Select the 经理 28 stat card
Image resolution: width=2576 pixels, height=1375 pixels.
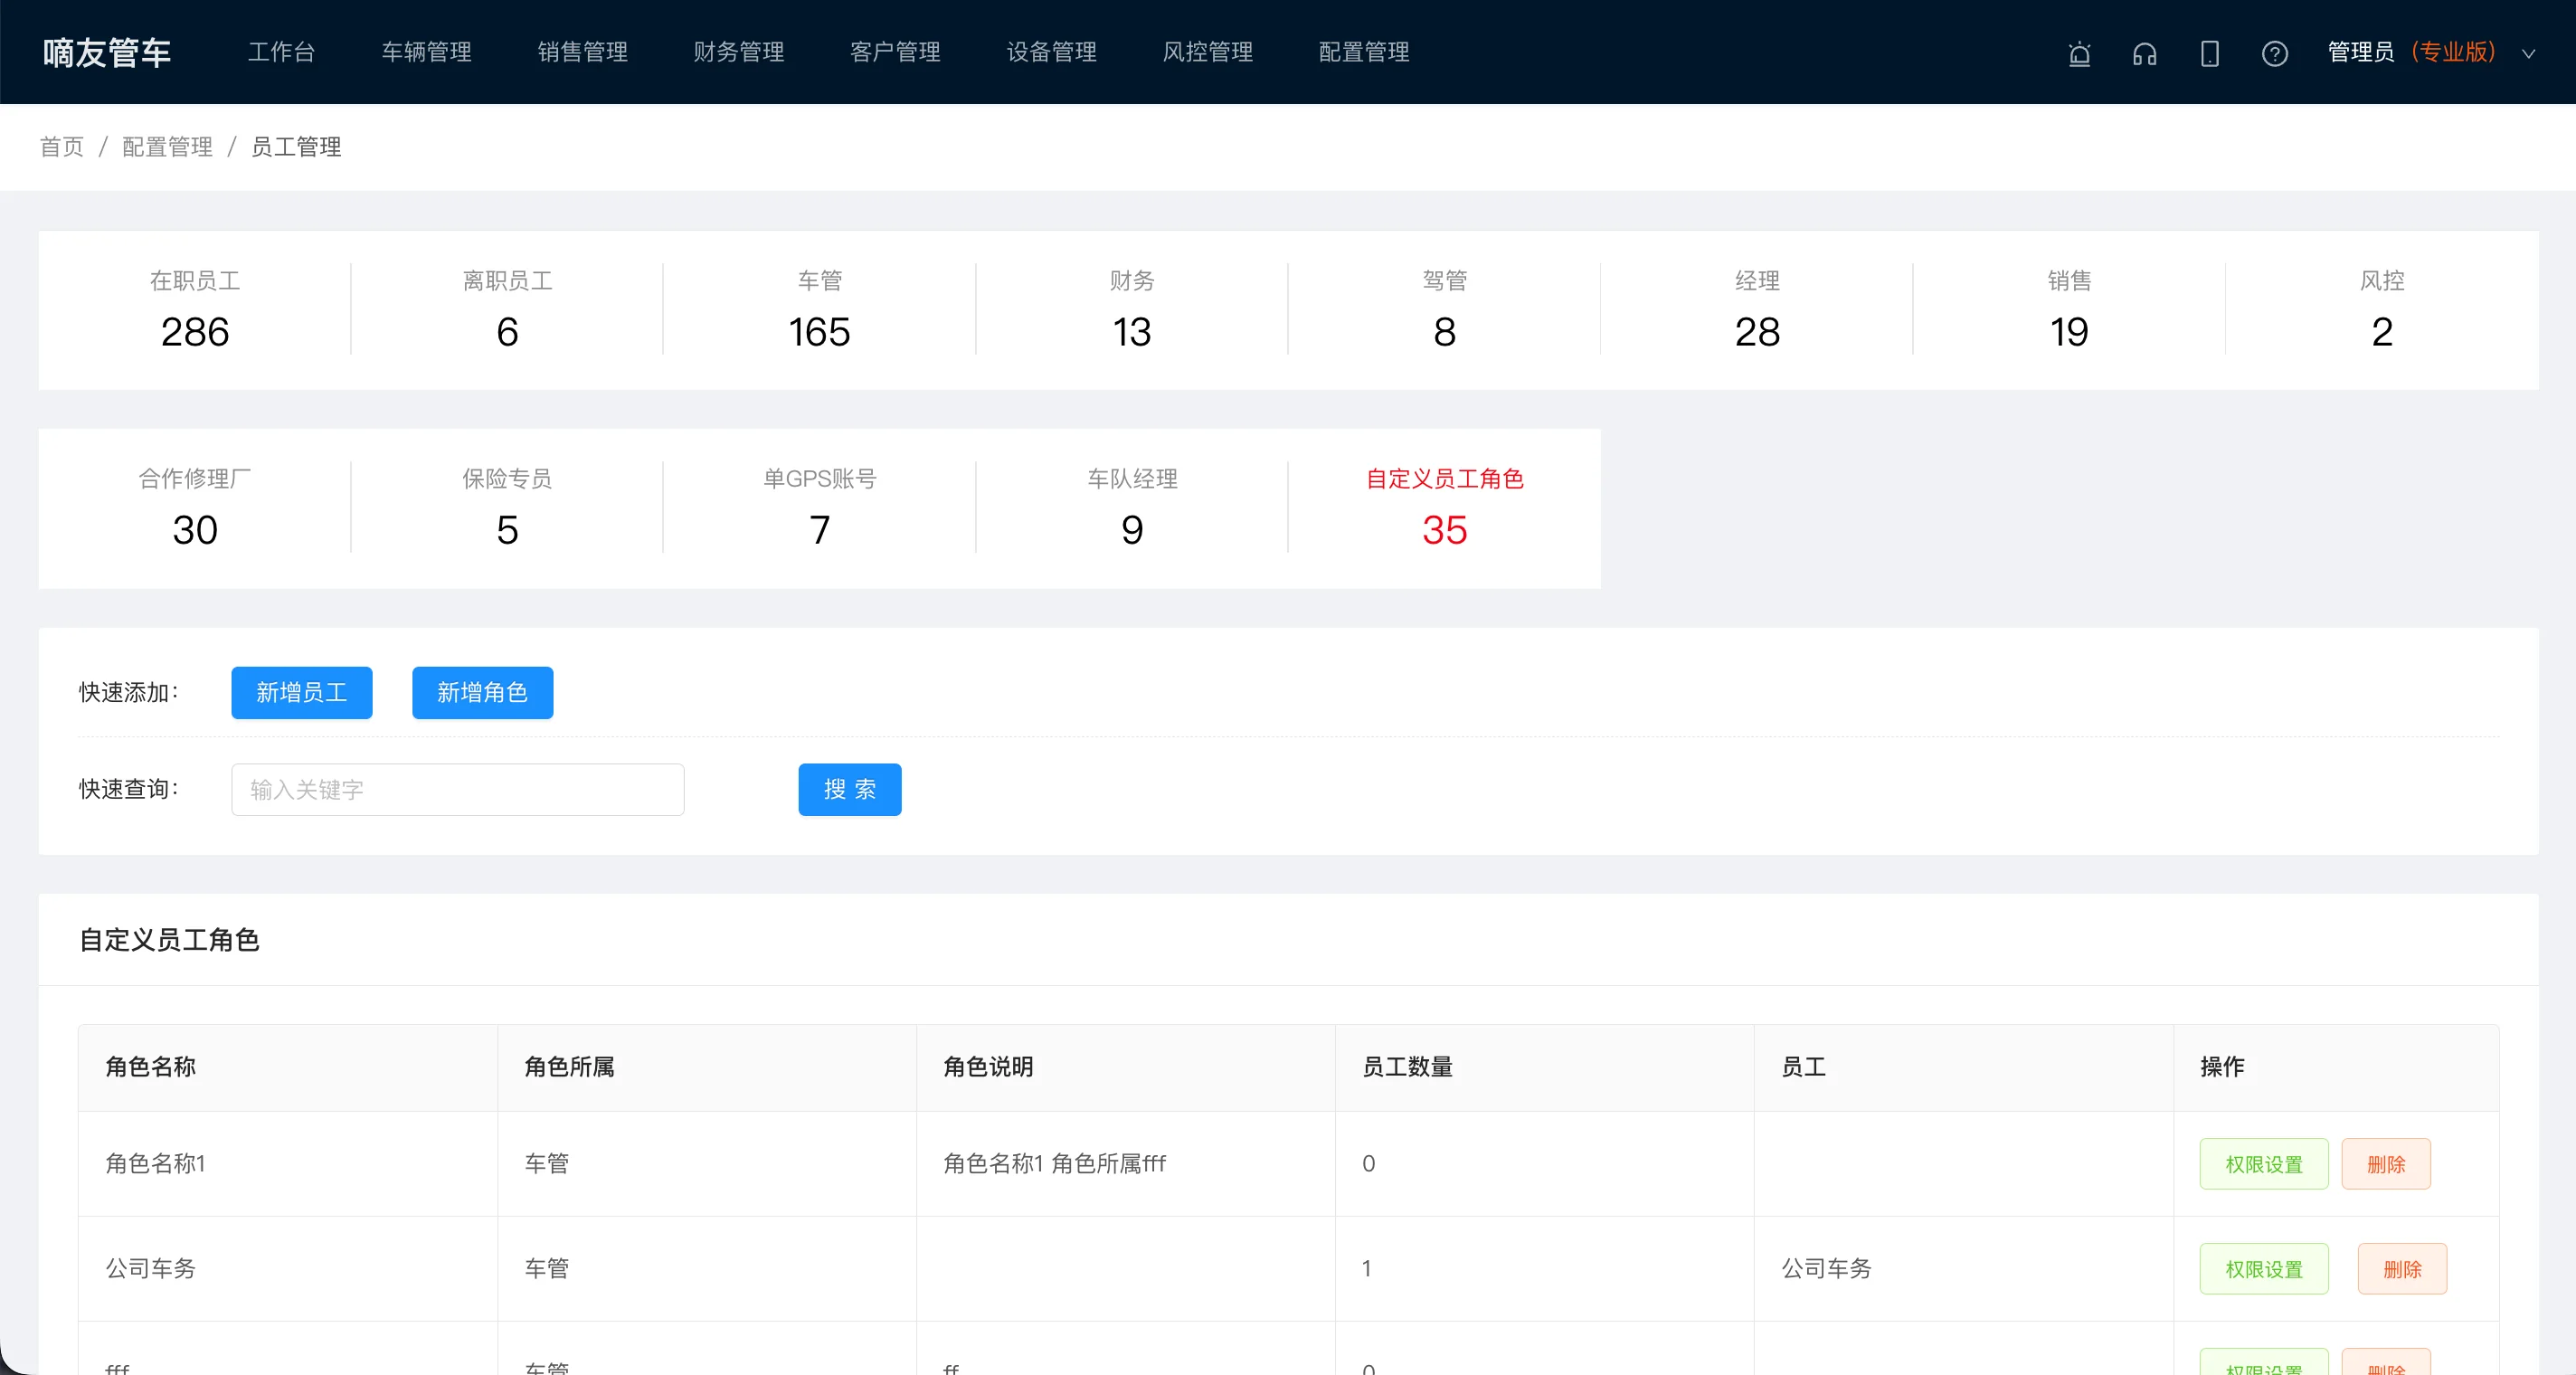point(1757,310)
